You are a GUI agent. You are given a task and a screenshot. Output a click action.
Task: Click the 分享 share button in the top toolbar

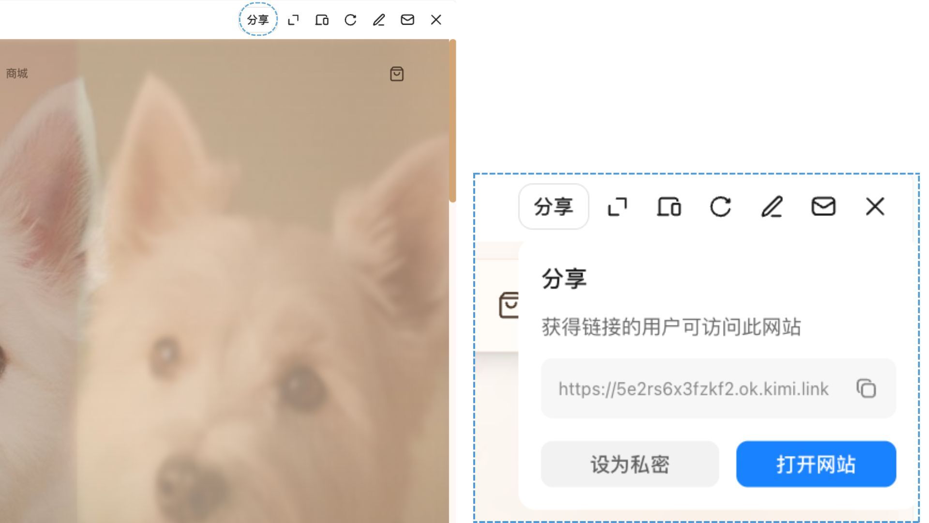258,20
